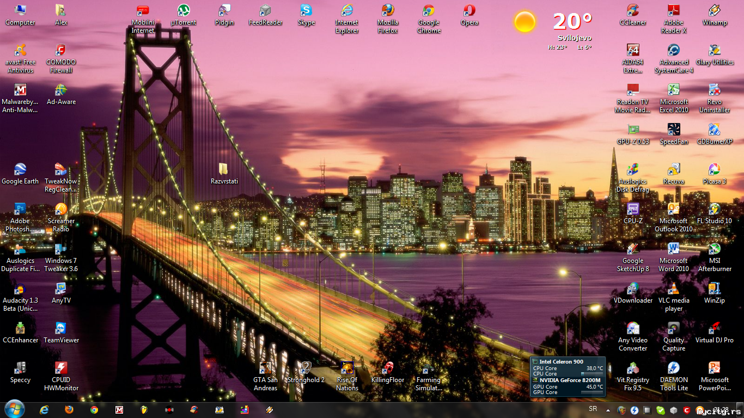Select the Adobe Reader X shortcut
Viewport: 744px width, 418px height.
pos(674,19)
